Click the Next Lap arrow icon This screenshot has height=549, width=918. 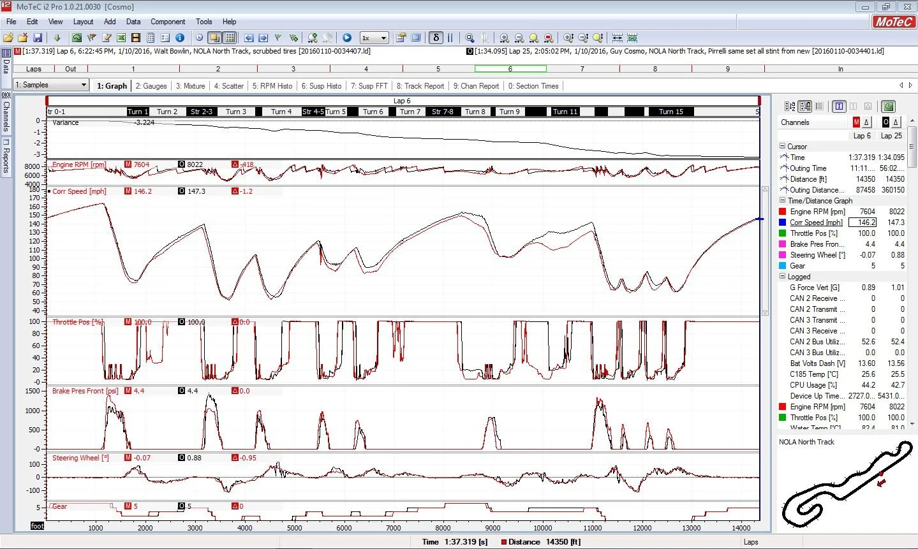point(263,38)
